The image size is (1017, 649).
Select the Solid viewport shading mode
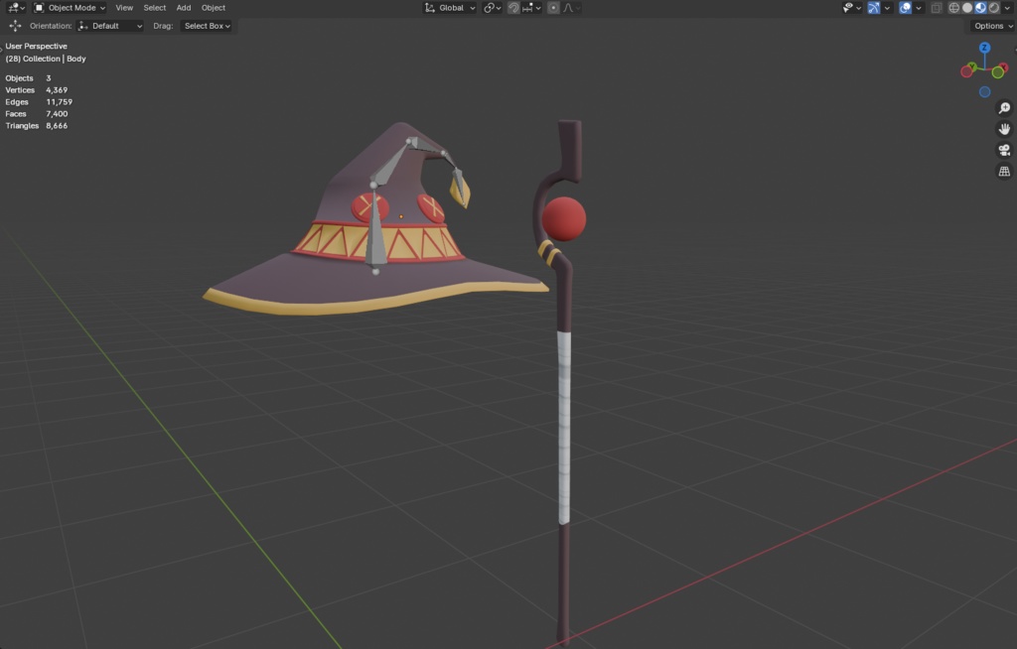965,8
